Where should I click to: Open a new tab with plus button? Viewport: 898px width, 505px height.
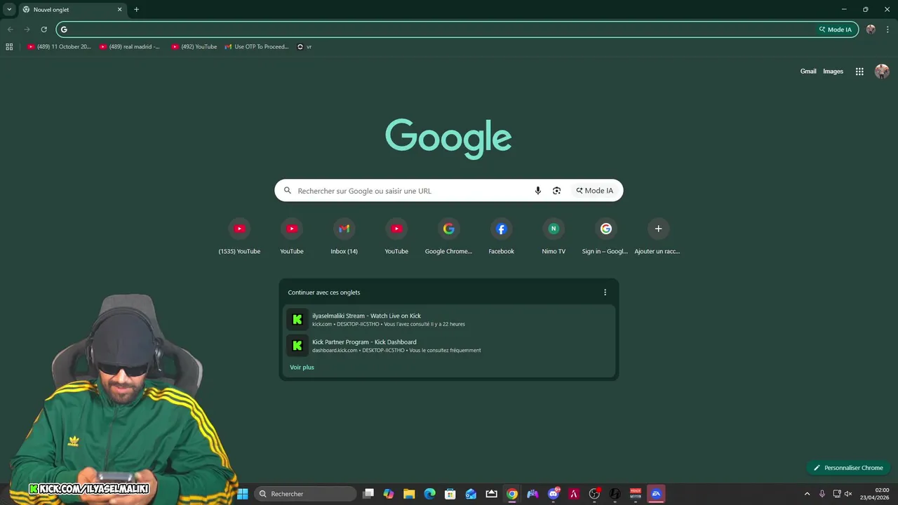click(x=136, y=10)
